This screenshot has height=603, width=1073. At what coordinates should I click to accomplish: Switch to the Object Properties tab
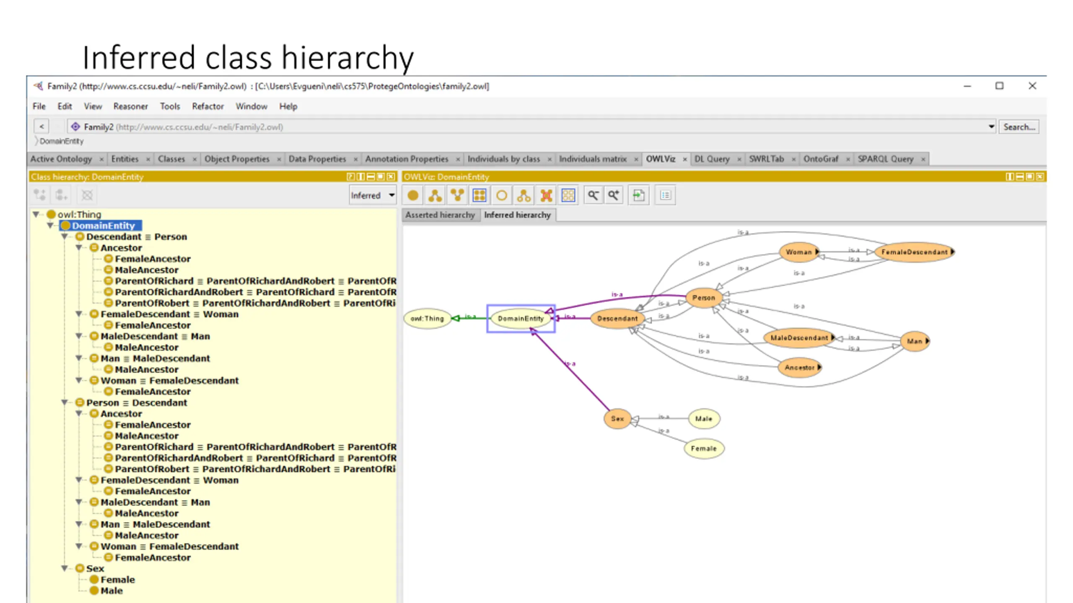coord(237,159)
